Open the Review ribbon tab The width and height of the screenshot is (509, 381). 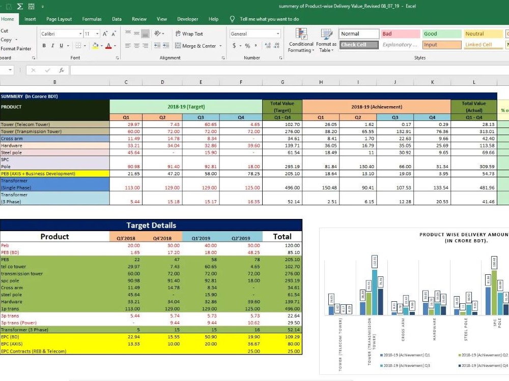[139, 19]
